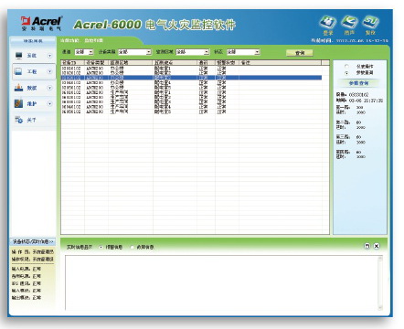Screen dimensions: 404x329
Task: Click the parameter query button in right panel
Action: (x=358, y=83)
